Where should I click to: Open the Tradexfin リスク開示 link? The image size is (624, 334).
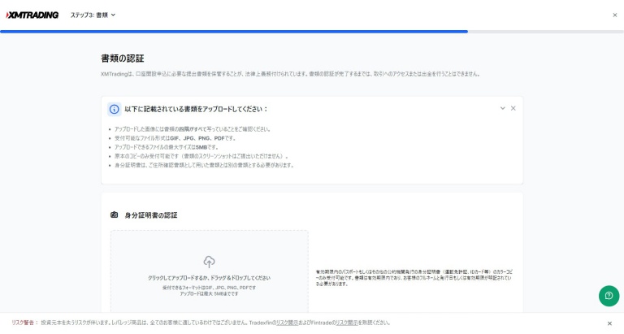point(287,323)
